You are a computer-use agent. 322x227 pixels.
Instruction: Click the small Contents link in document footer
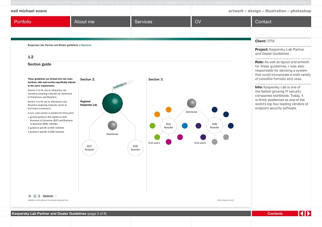click(x=48, y=196)
